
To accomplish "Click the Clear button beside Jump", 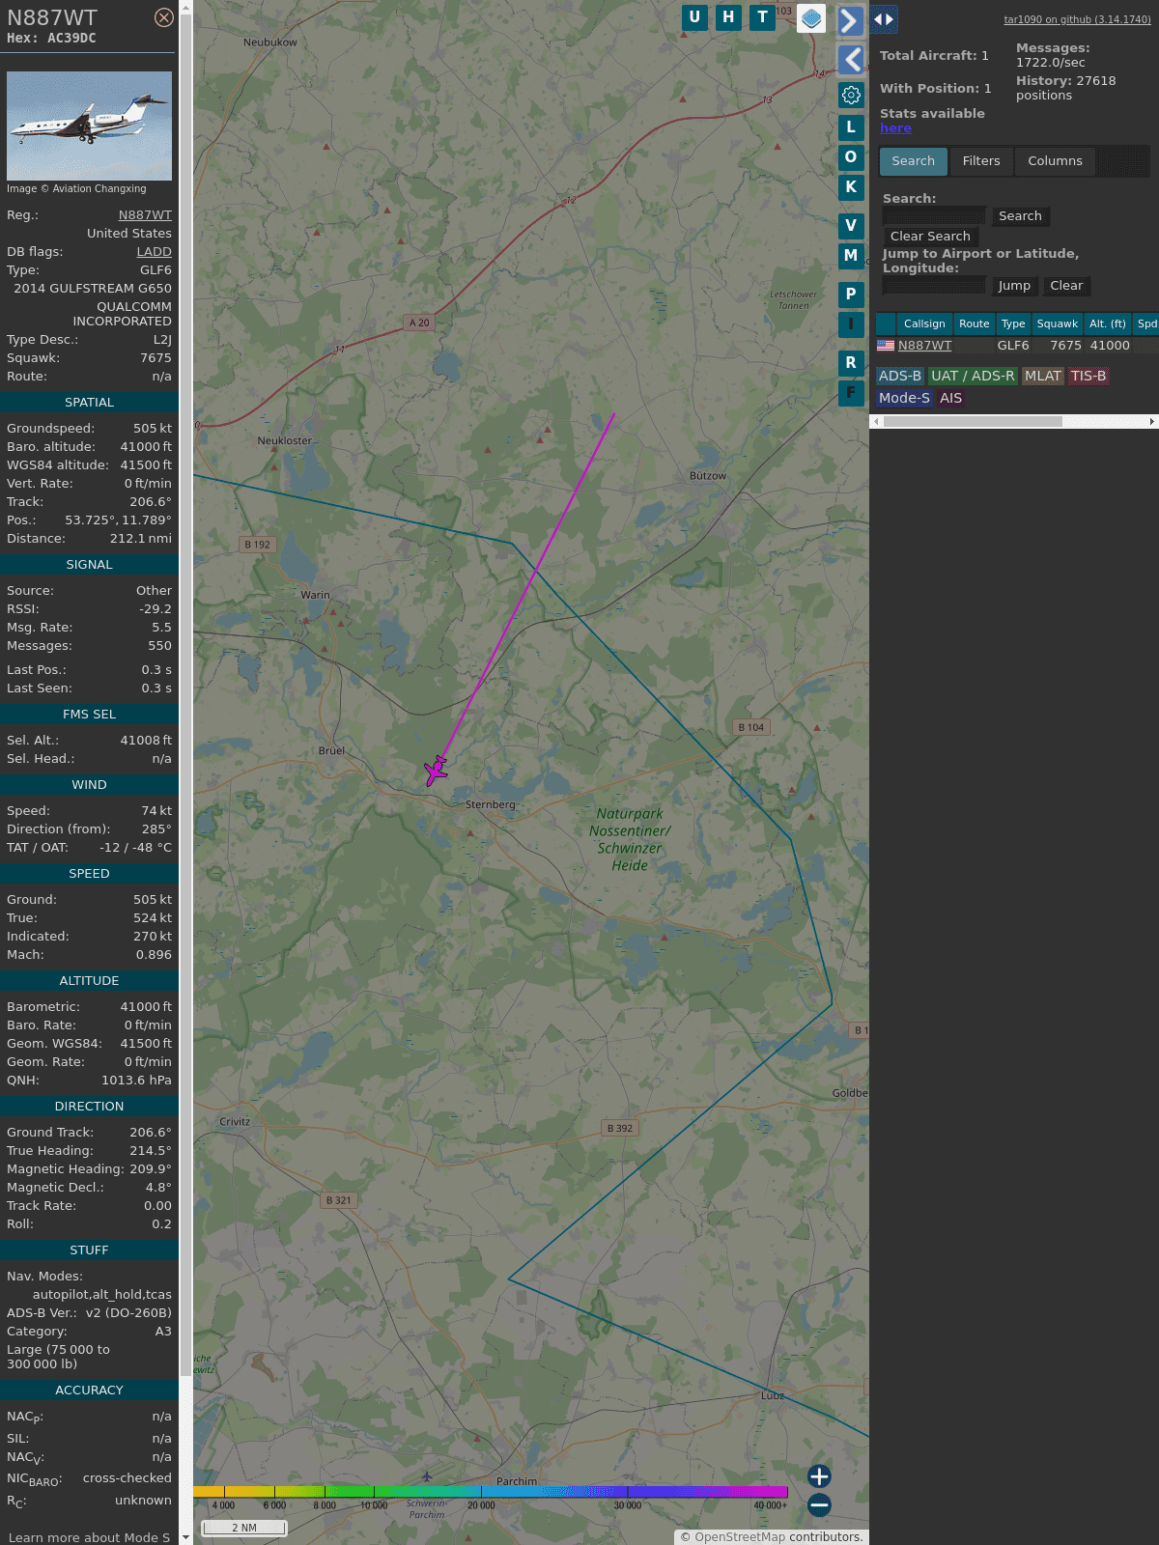I will 1066,286.
